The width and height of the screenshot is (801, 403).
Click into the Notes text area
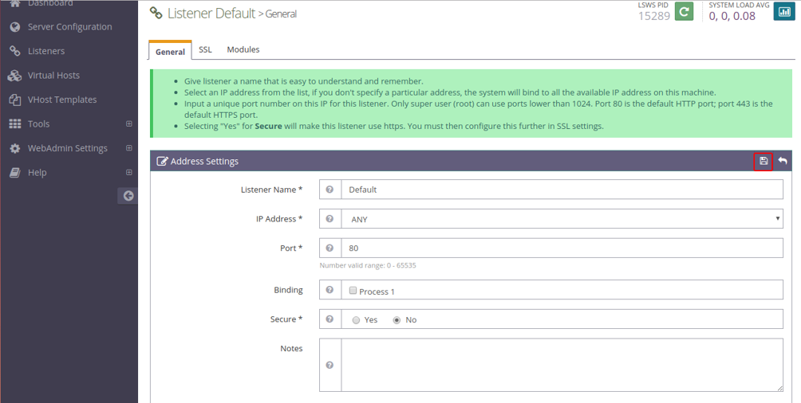(x=562, y=366)
